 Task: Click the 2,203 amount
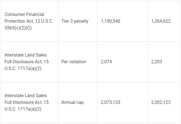[157, 62]
